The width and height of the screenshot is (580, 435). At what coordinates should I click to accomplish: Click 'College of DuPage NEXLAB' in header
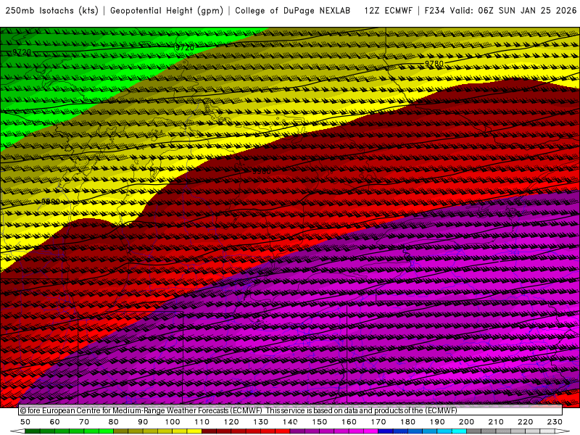[293, 11]
